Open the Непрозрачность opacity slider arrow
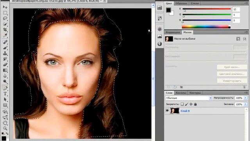Screen dimensions: 250x141 (245, 98)
